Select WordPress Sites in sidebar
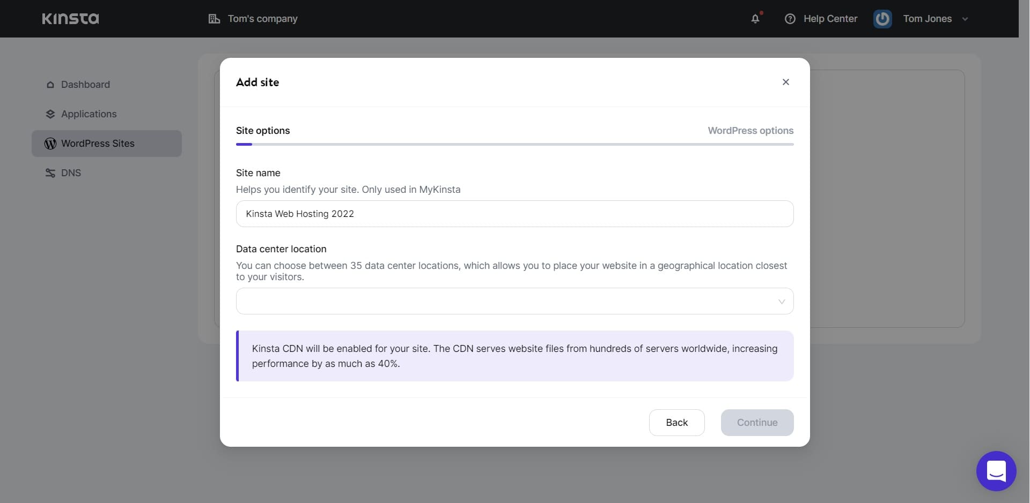 click(x=107, y=144)
